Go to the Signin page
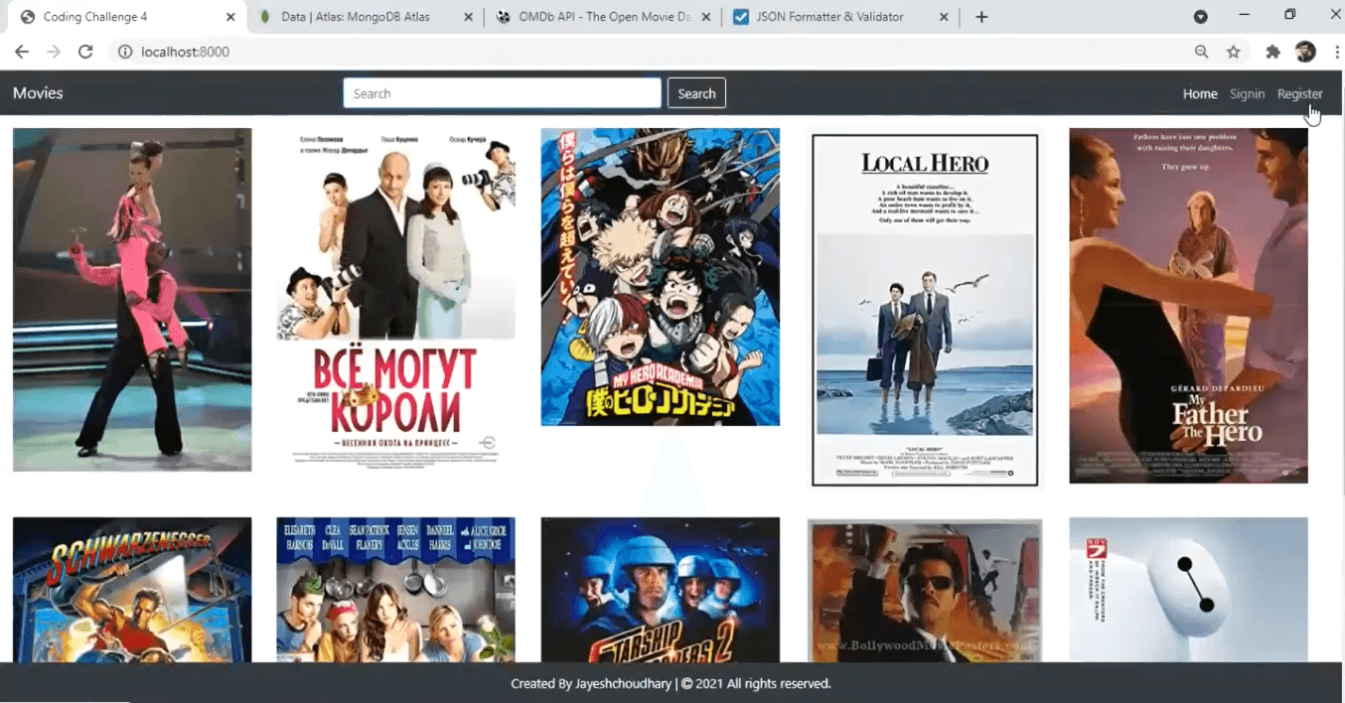 (1247, 93)
